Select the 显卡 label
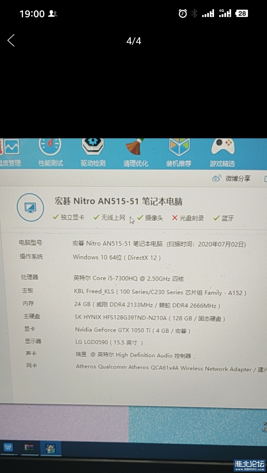This screenshot has height=473, width=267. pos(30,329)
